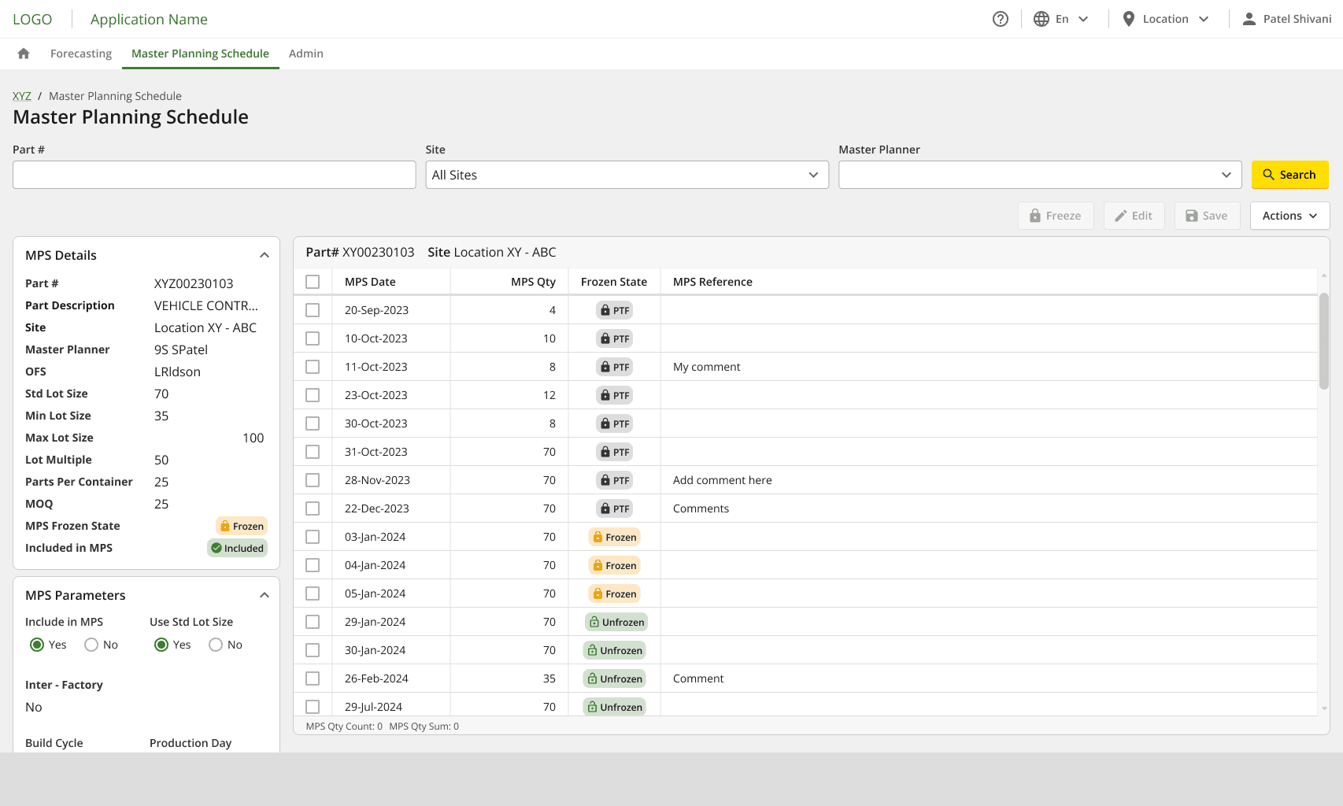Collapse the MPS Details panel

(x=265, y=255)
